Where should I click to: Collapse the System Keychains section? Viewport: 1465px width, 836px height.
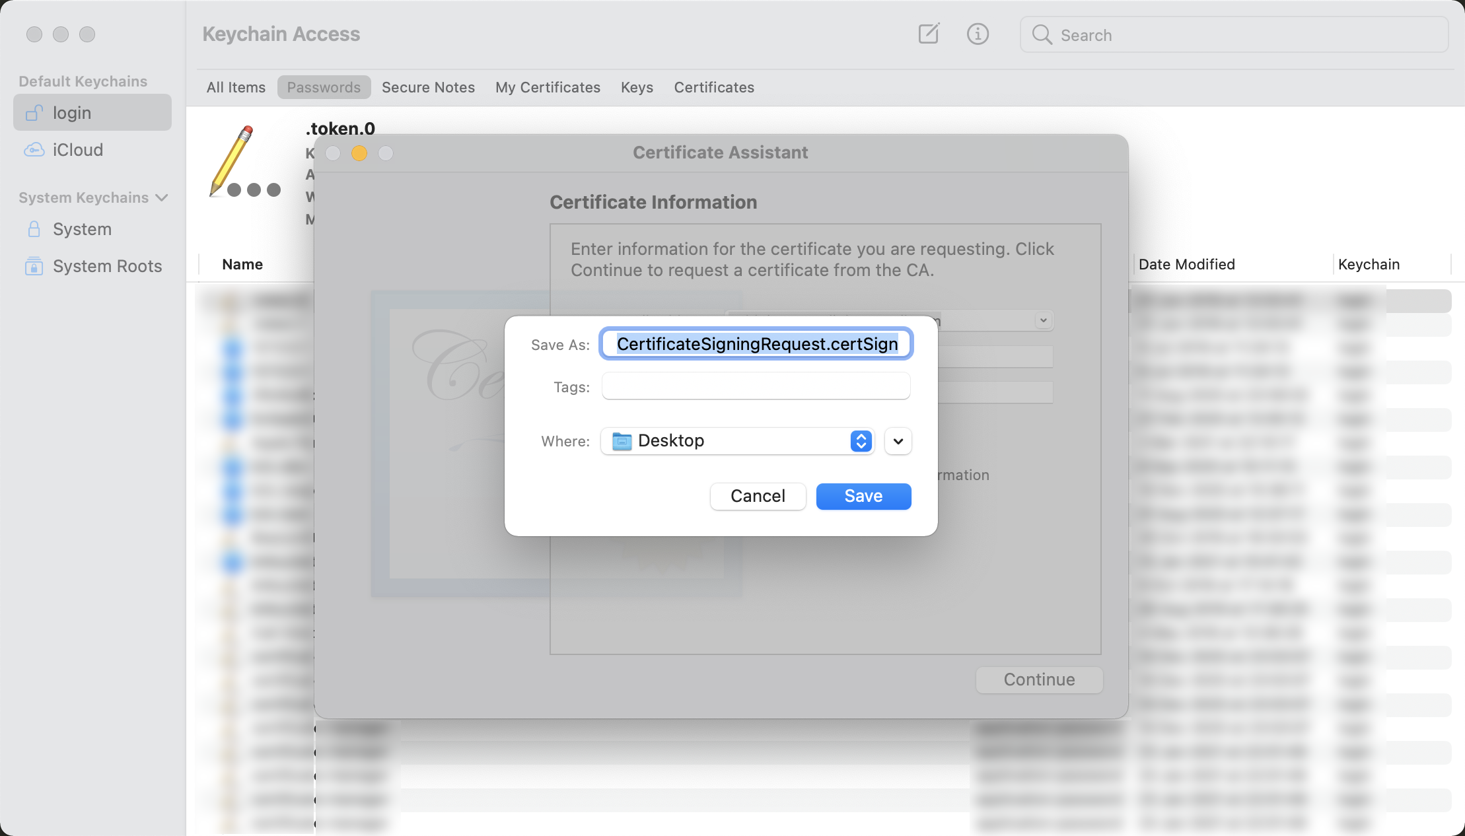click(162, 198)
